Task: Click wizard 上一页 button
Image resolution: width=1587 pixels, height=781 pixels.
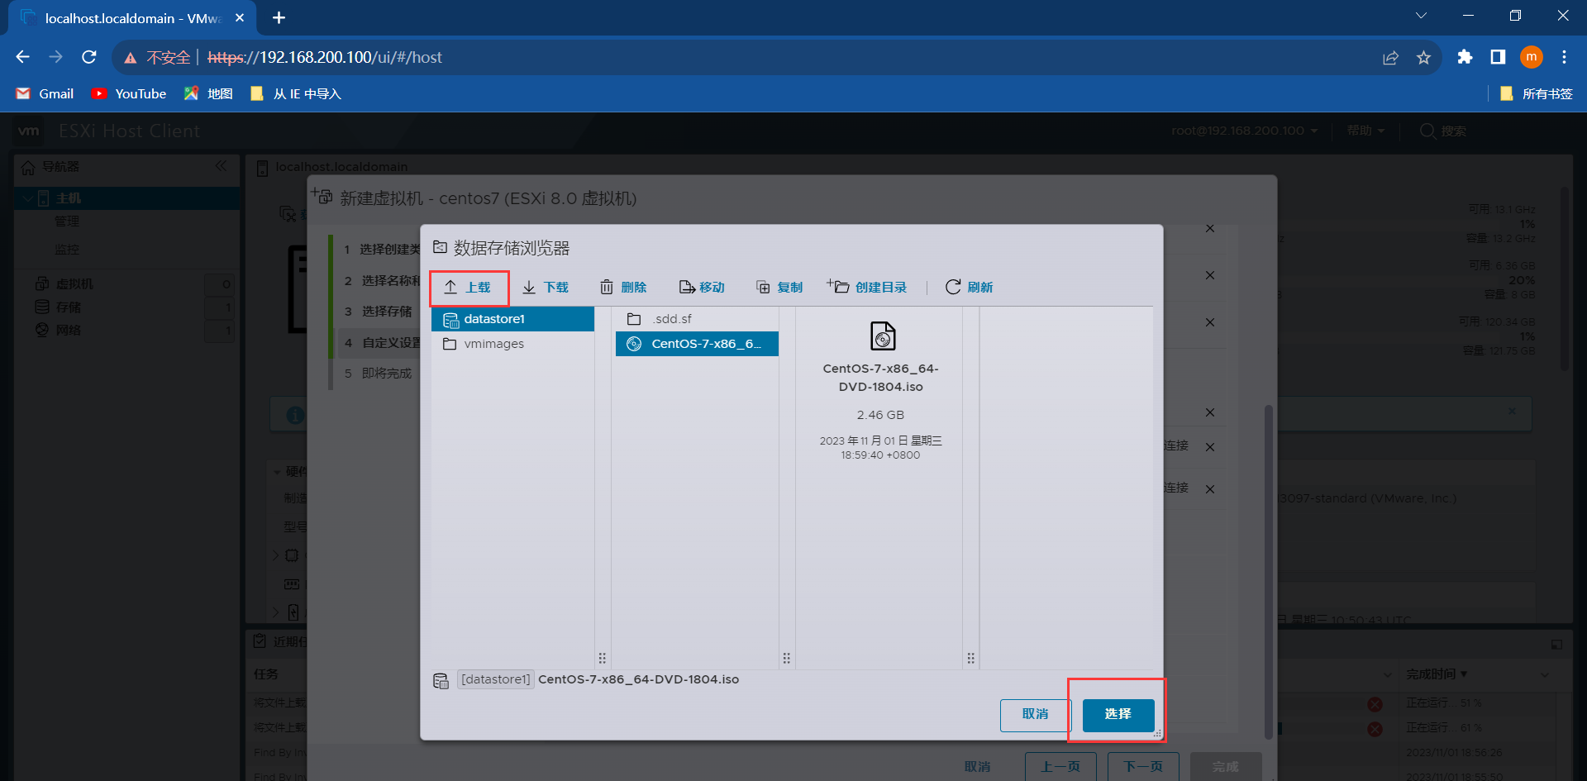Action: [x=1060, y=767]
